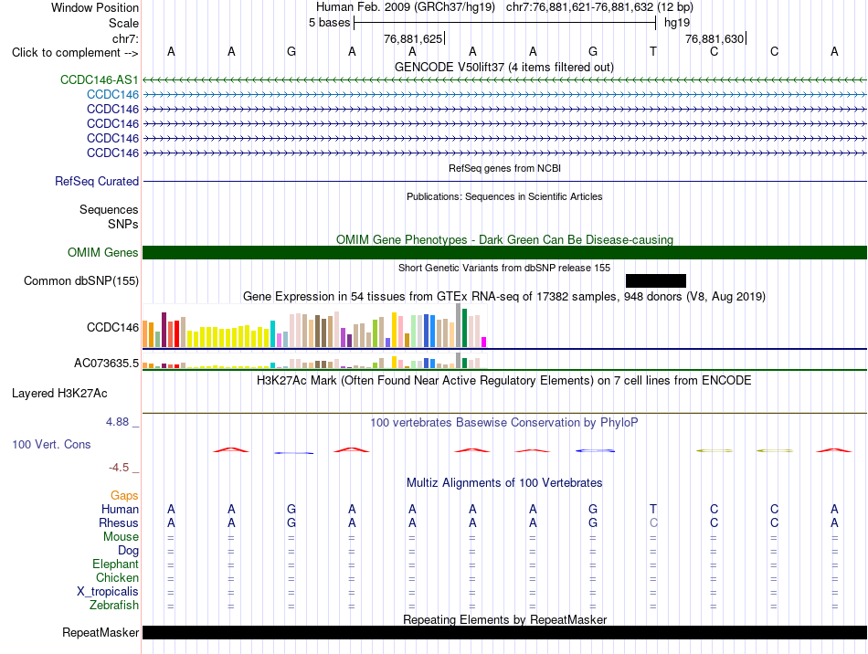Click the X_tropicalis species label

tap(108, 592)
